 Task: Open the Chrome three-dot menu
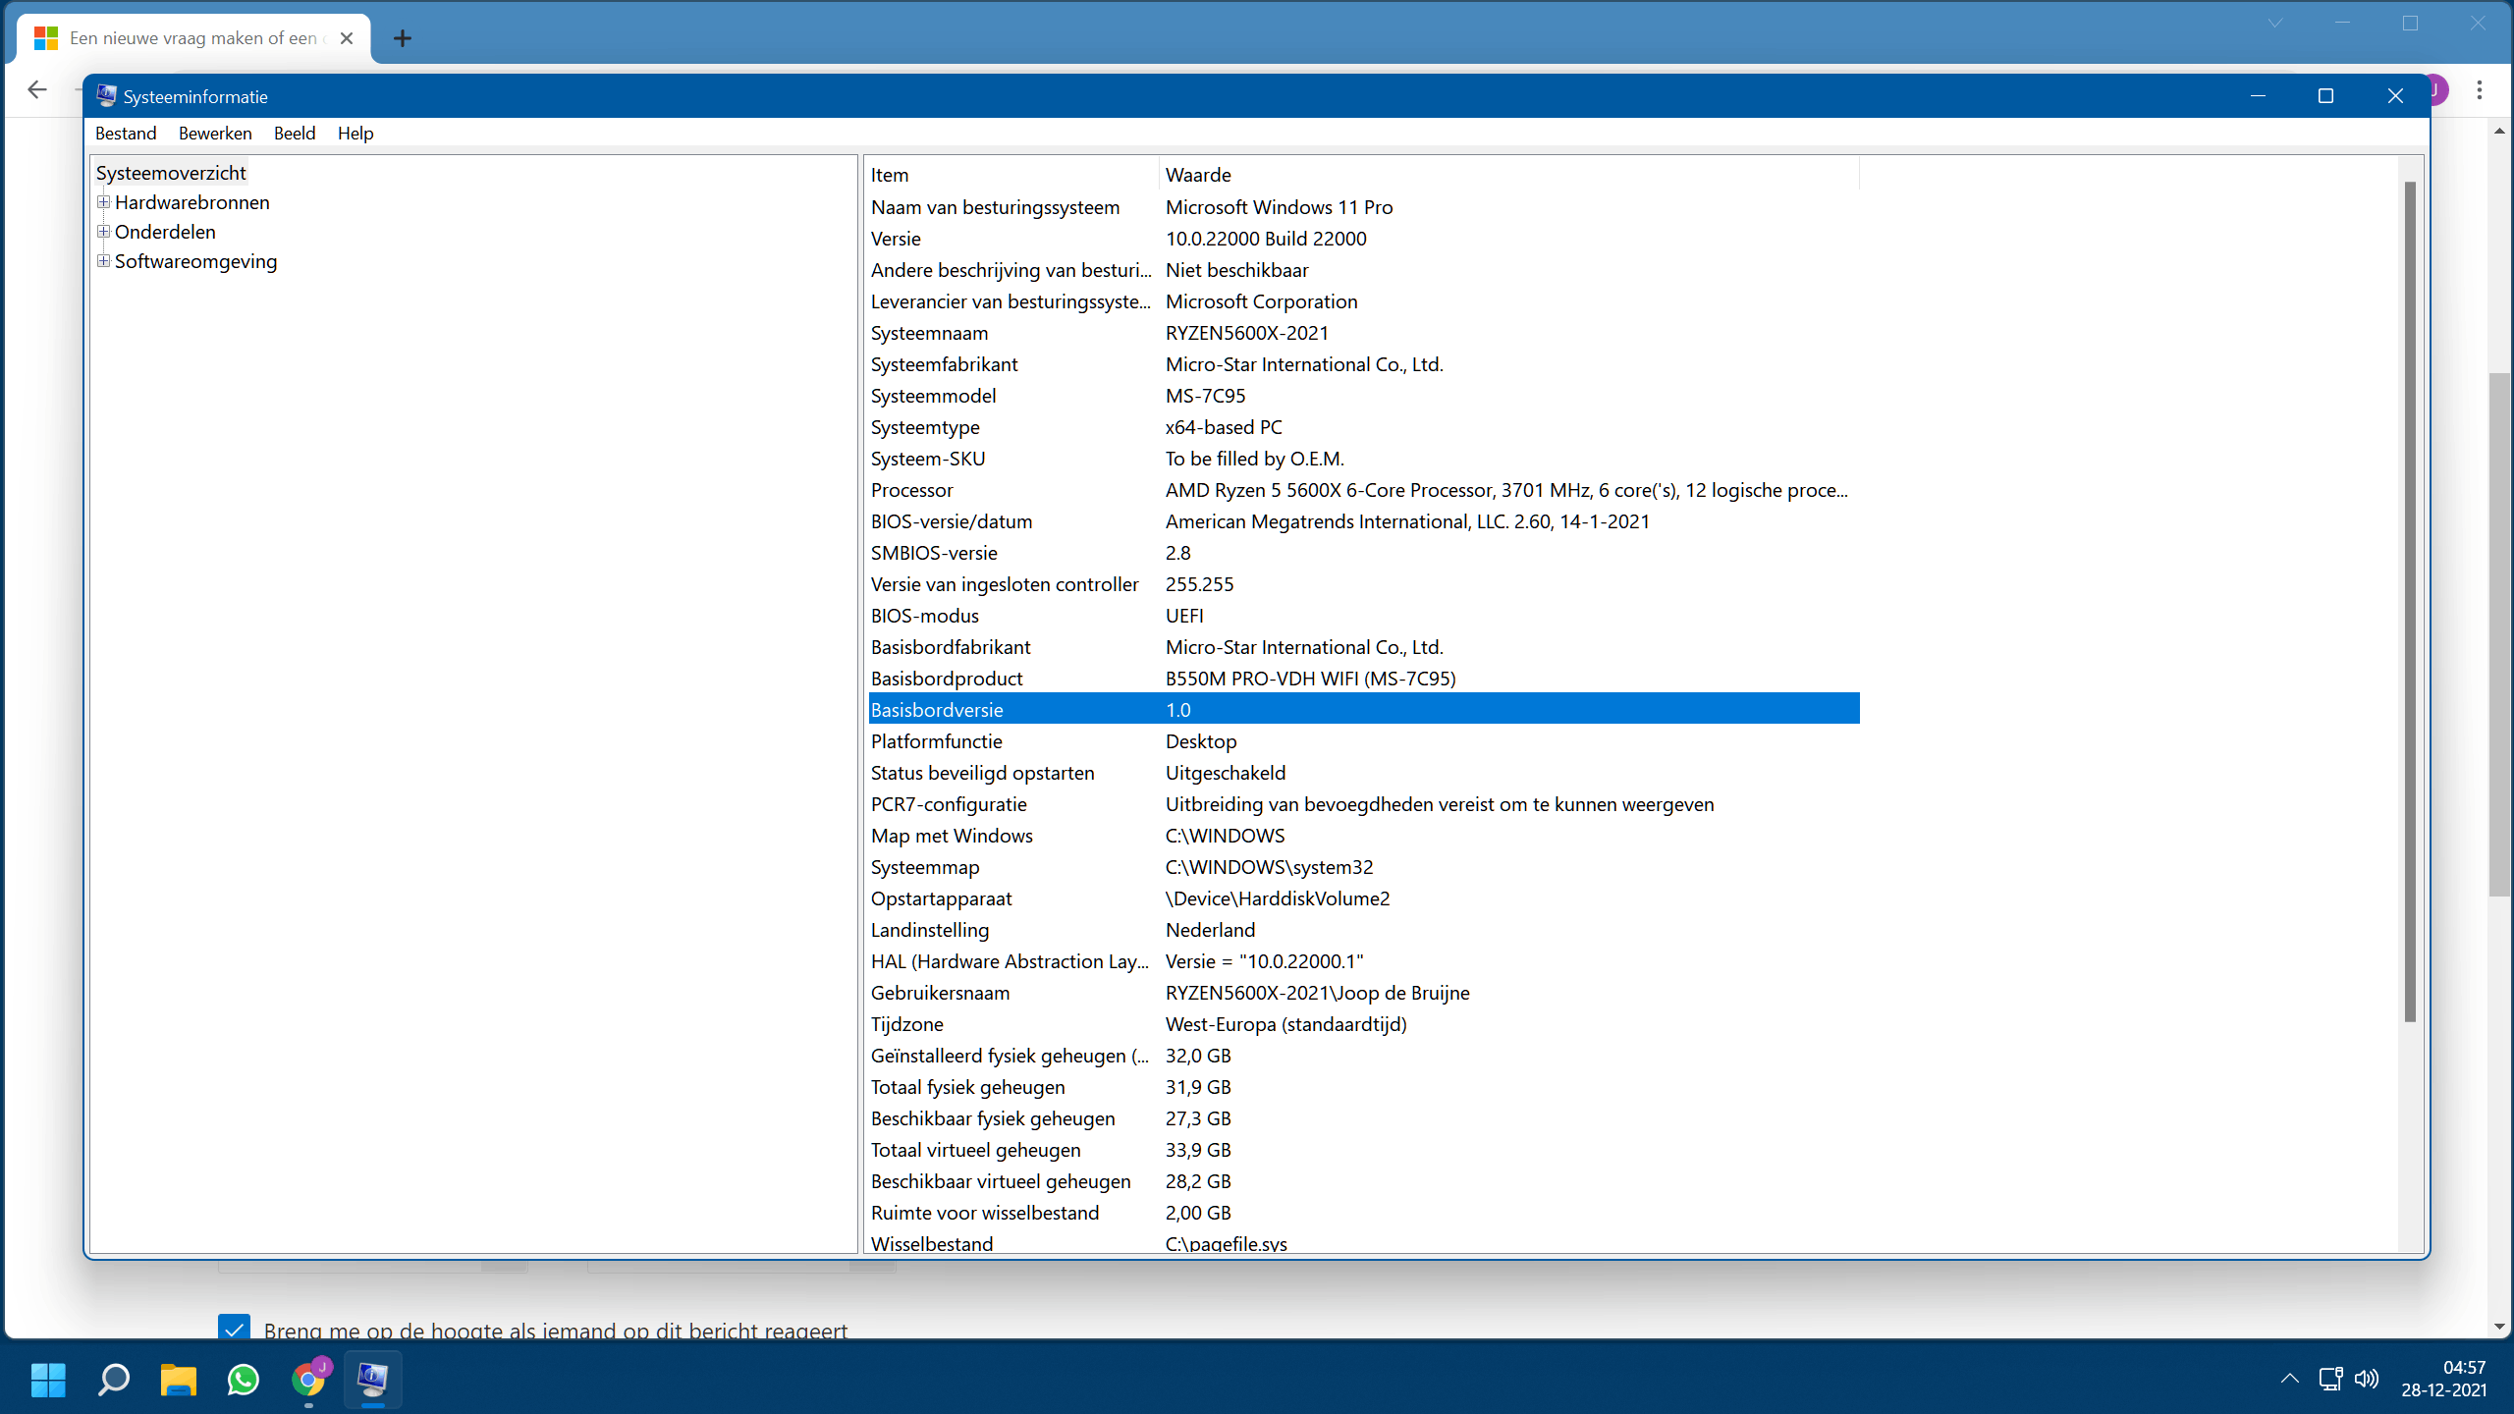coord(2480,90)
